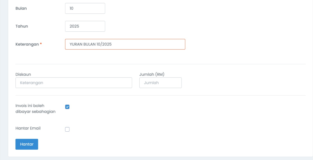Select the Diskaun Keterangan input box
Viewport: 313px width, 160px height.
(74, 83)
